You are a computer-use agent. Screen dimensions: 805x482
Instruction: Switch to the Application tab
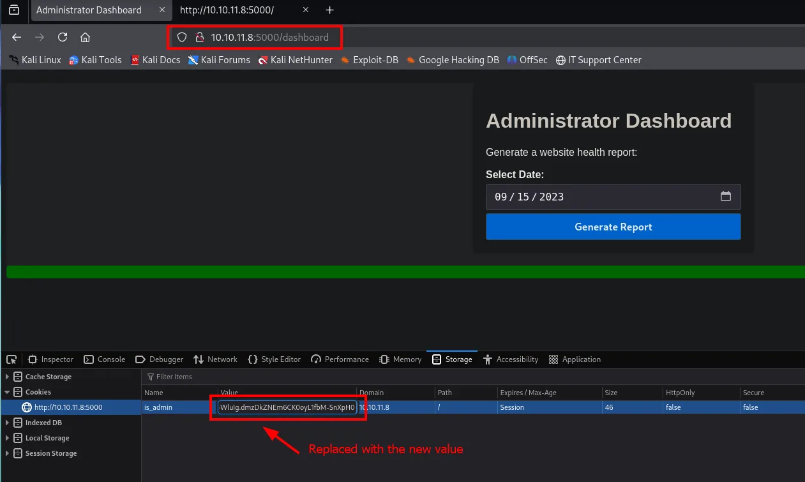575,359
